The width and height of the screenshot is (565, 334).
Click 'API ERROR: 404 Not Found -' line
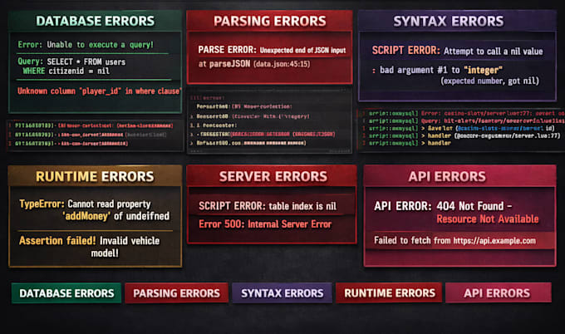443,206
